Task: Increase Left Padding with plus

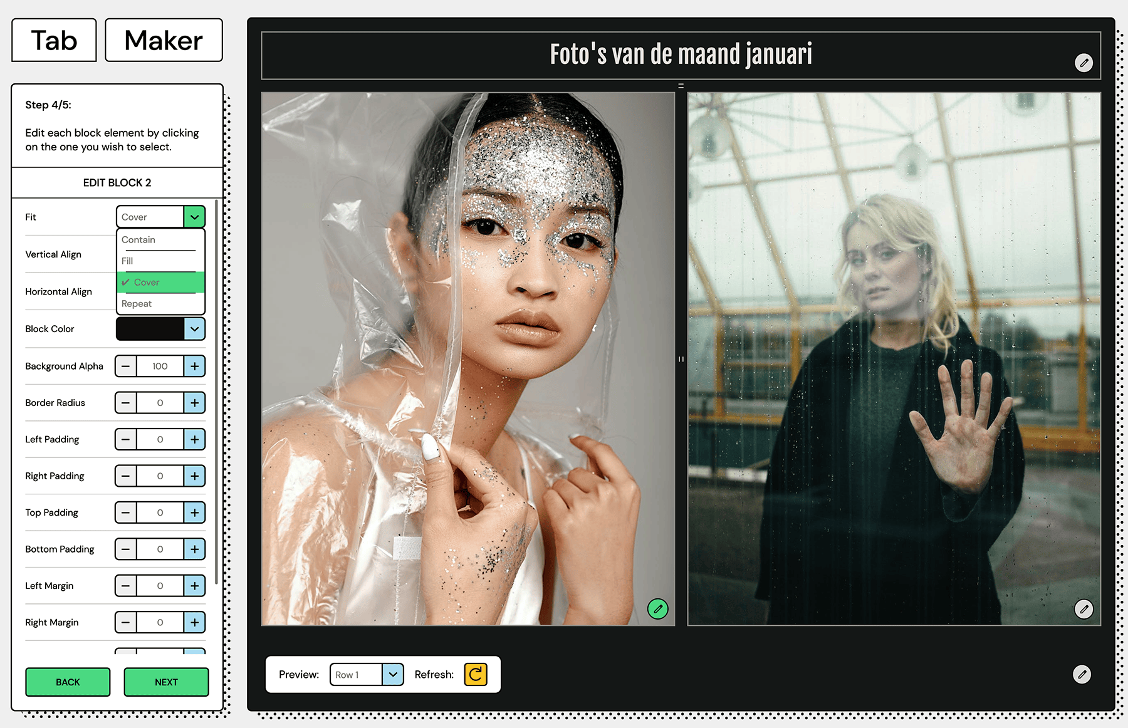Action: [195, 439]
